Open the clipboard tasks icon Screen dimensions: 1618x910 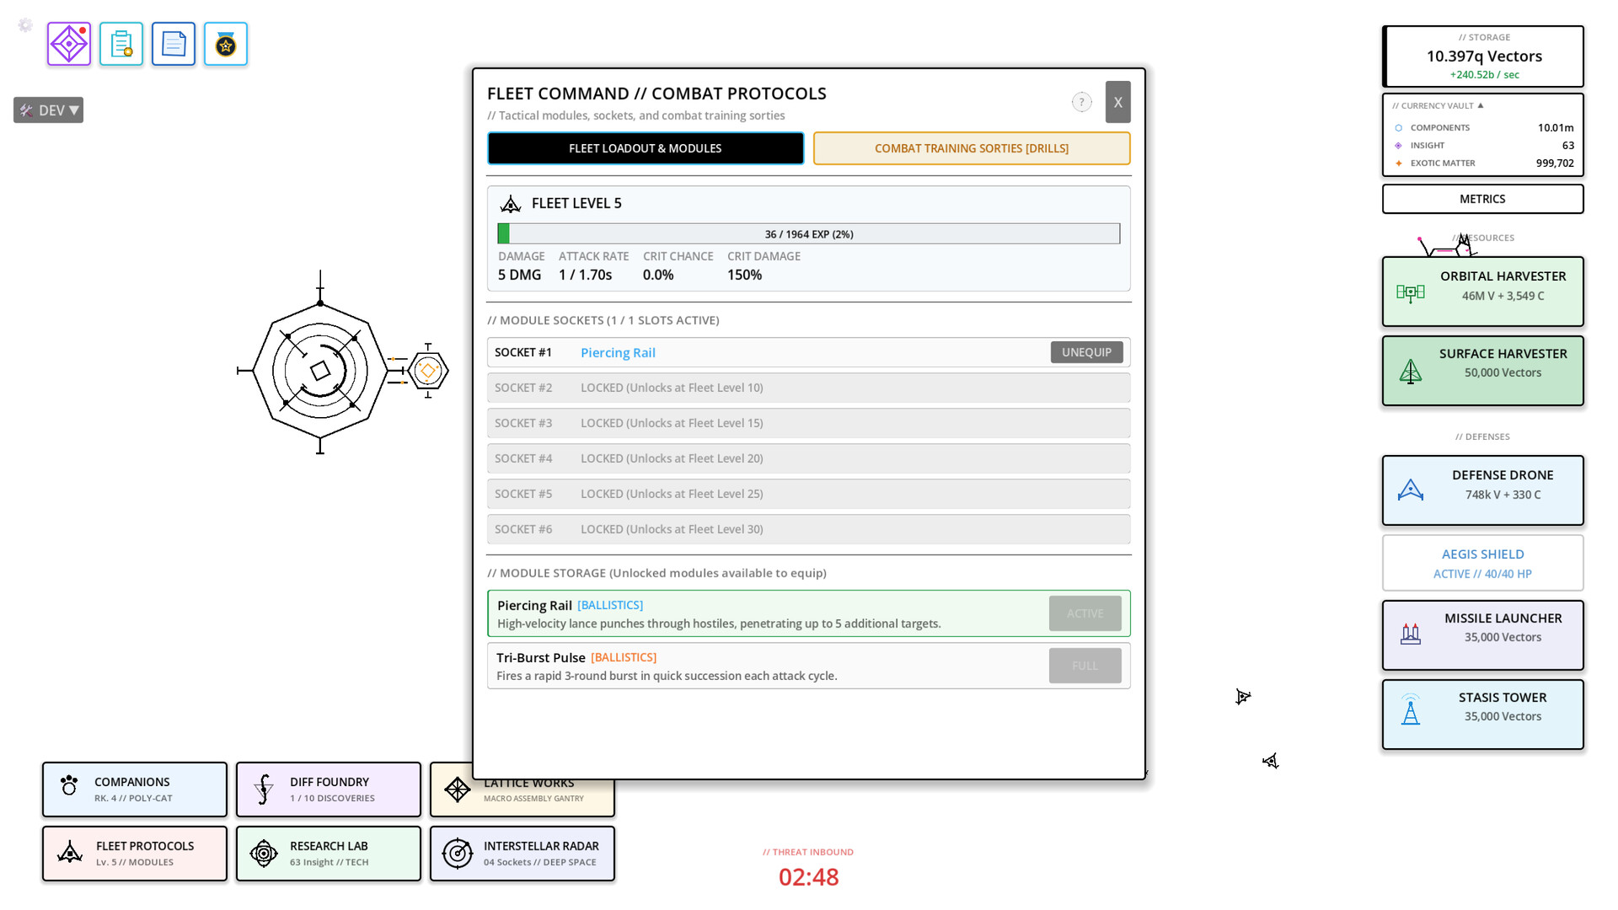(121, 44)
